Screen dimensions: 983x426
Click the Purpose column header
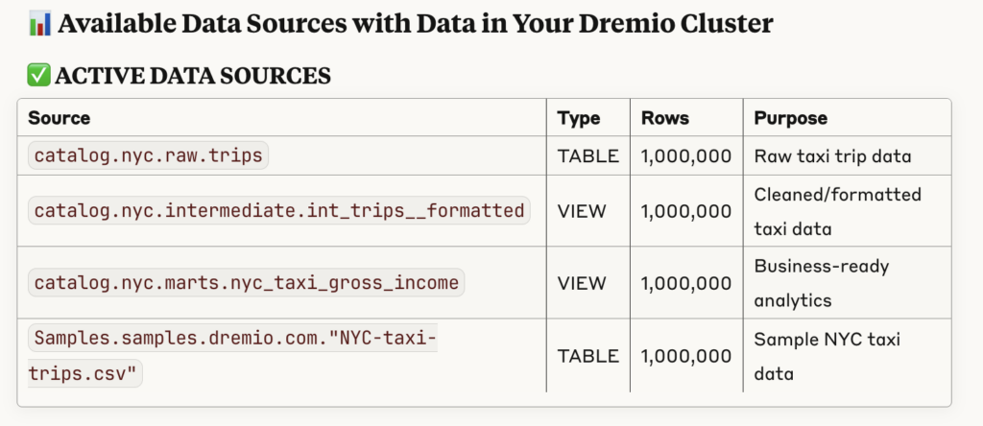tap(791, 118)
